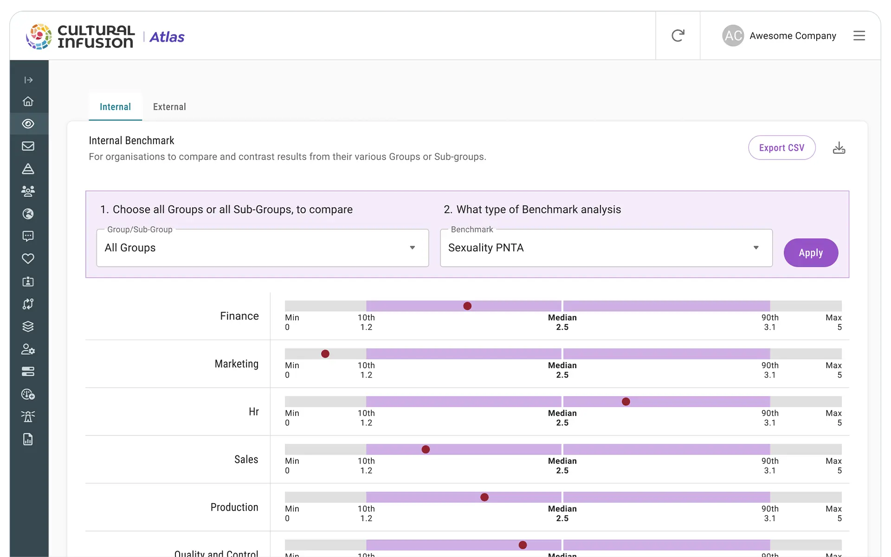
Task: Open the Benchmark Sexuality PNTA dropdown
Action: coord(606,248)
